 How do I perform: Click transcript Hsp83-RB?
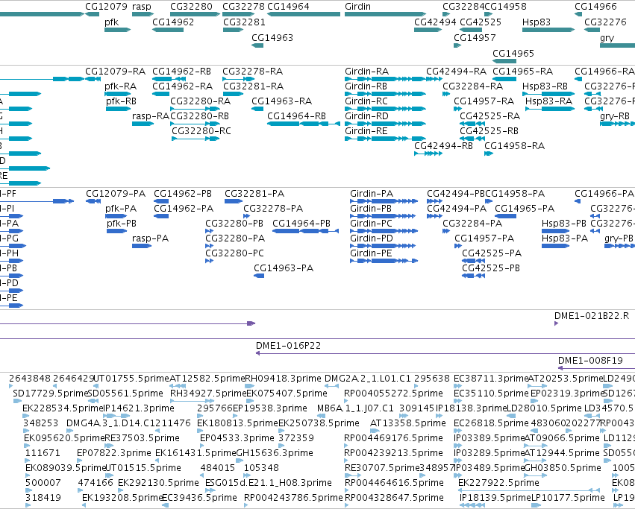(x=548, y=94)
